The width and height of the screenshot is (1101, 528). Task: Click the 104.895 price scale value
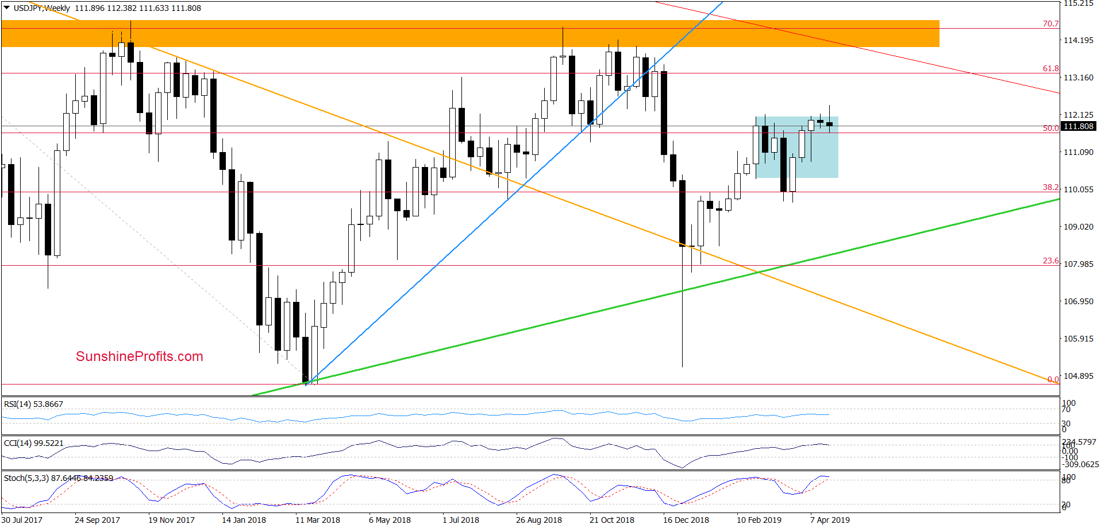coord(1079,376)
